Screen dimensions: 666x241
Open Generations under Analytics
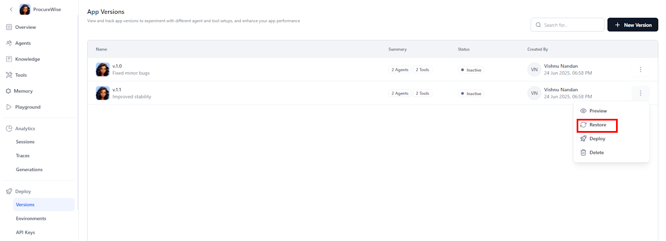point(29,169)
